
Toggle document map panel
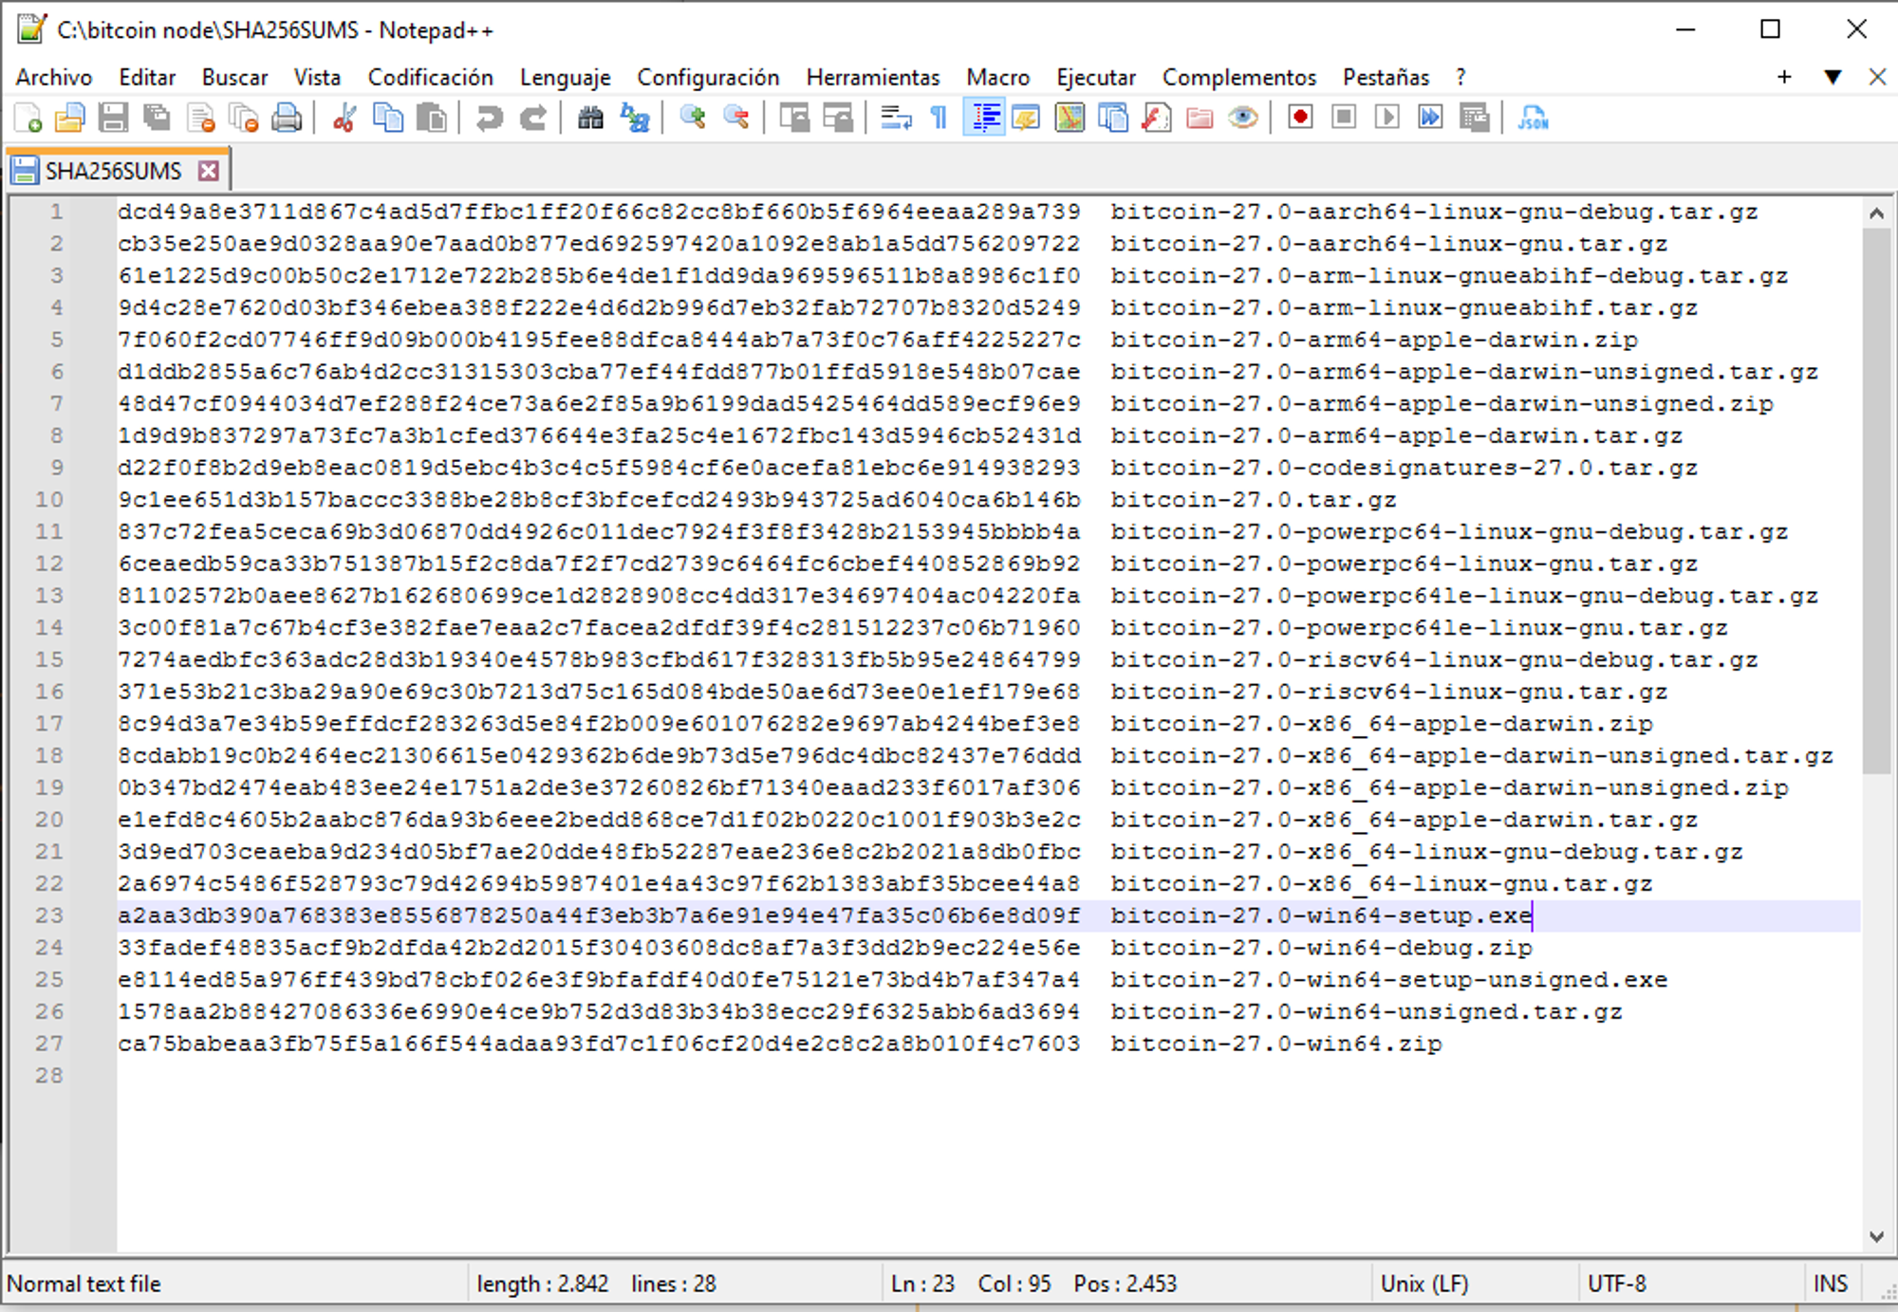(1070, 119)
